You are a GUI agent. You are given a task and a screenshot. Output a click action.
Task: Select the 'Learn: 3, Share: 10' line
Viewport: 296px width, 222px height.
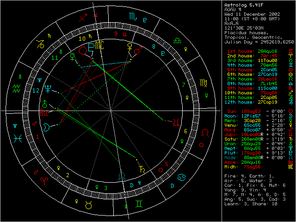tap(251, 204)
